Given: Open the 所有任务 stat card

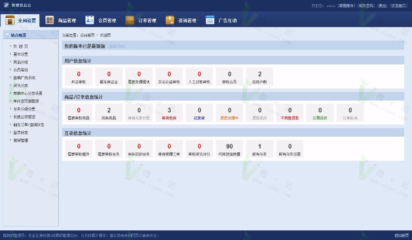Looking at the screenshot, I should click(260, 149).
